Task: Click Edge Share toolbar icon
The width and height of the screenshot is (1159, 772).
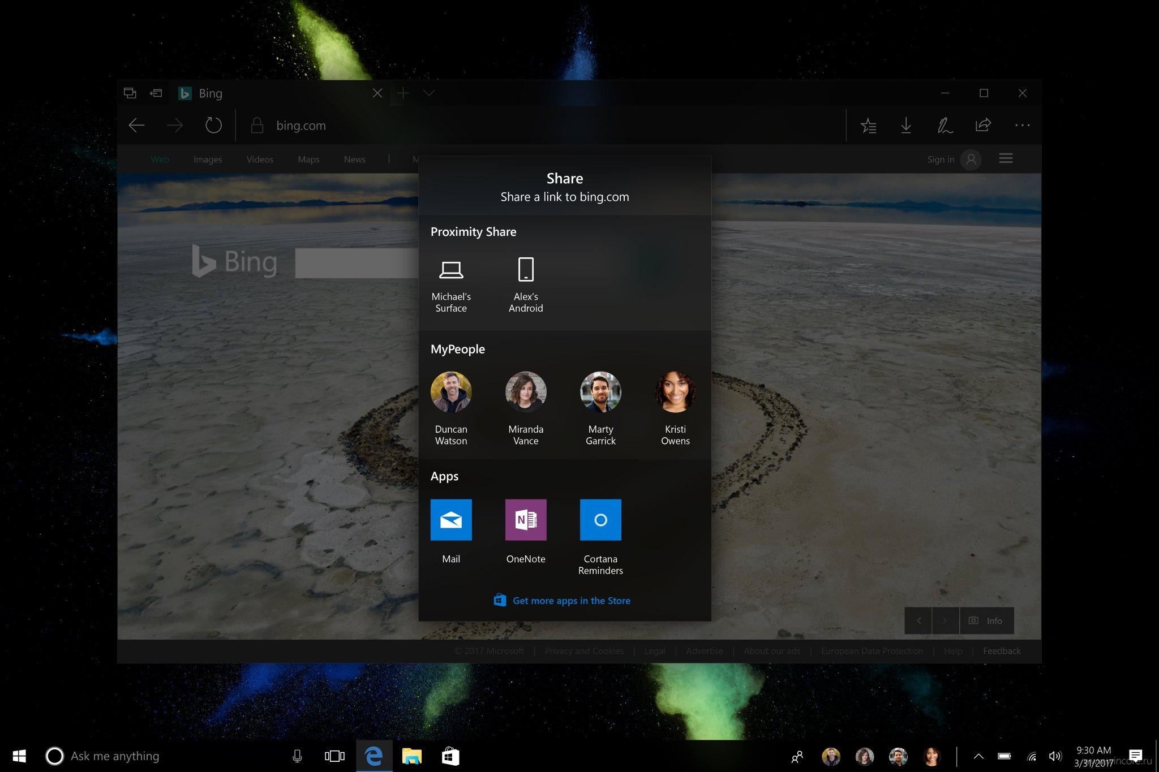Action: [x=983, y=124]
